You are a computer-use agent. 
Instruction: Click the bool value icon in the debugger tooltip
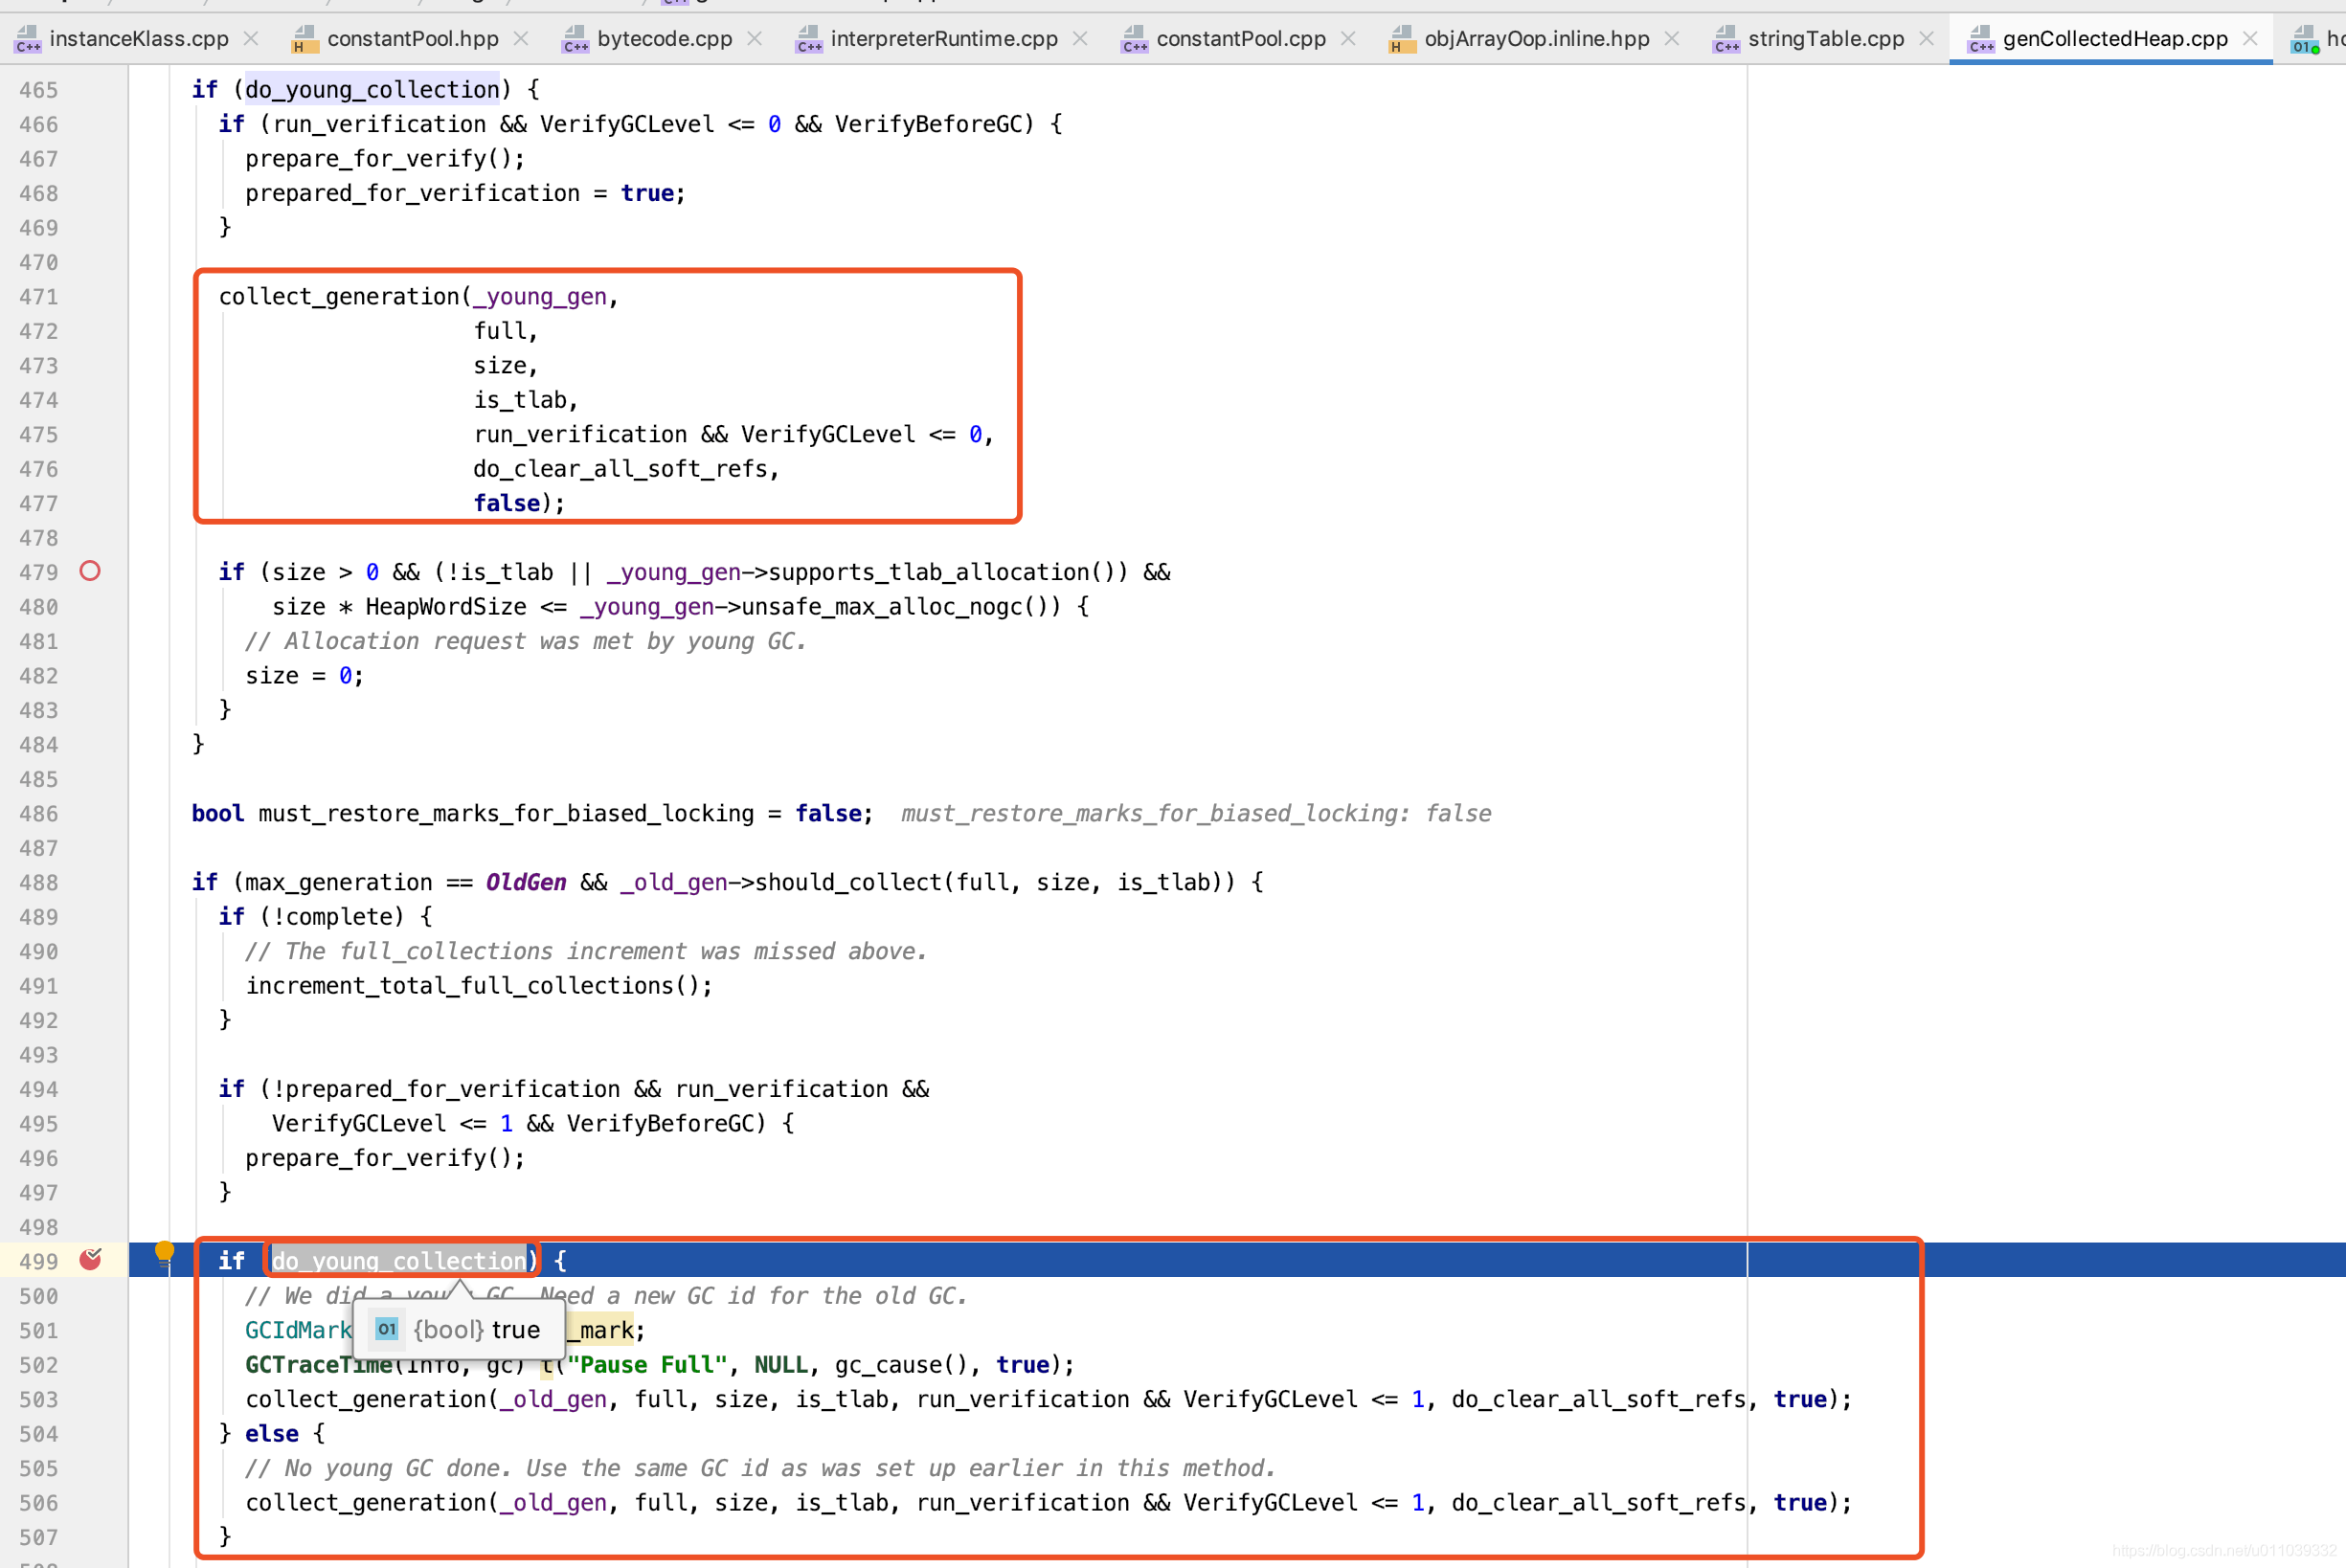pos(387,1329)
